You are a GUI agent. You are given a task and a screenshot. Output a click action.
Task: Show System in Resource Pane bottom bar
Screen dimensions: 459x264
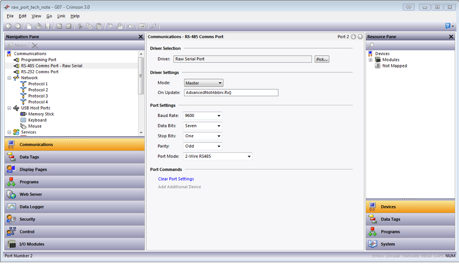pos(410,244)
